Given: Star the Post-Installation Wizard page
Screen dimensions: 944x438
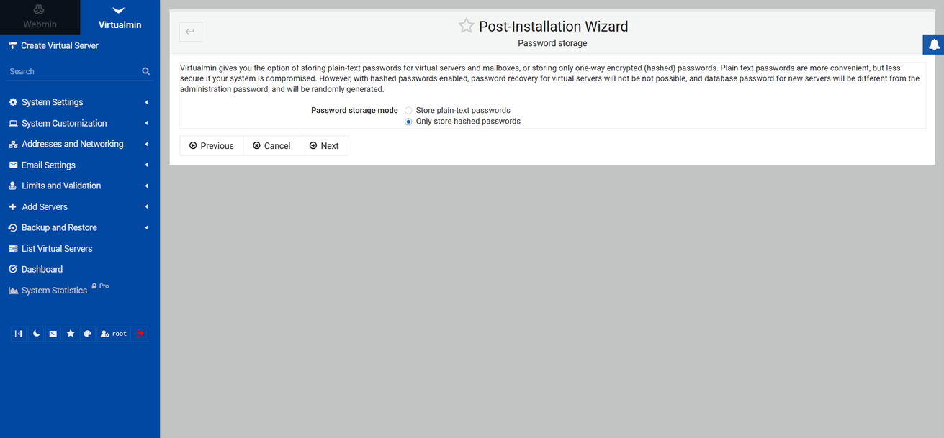Looking at the screenshot, I should (467, 27).
